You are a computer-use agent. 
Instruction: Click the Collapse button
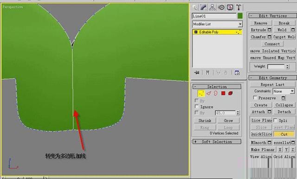(x=284, y=105)
